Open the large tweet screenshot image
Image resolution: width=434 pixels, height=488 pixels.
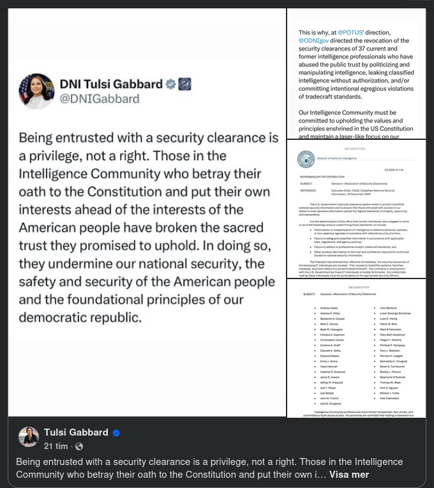(147, 255)
